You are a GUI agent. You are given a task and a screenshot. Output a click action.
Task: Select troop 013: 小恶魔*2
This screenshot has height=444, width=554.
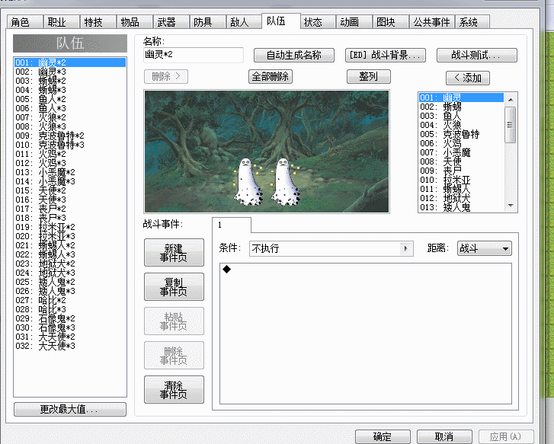click(x=70, y=172)
